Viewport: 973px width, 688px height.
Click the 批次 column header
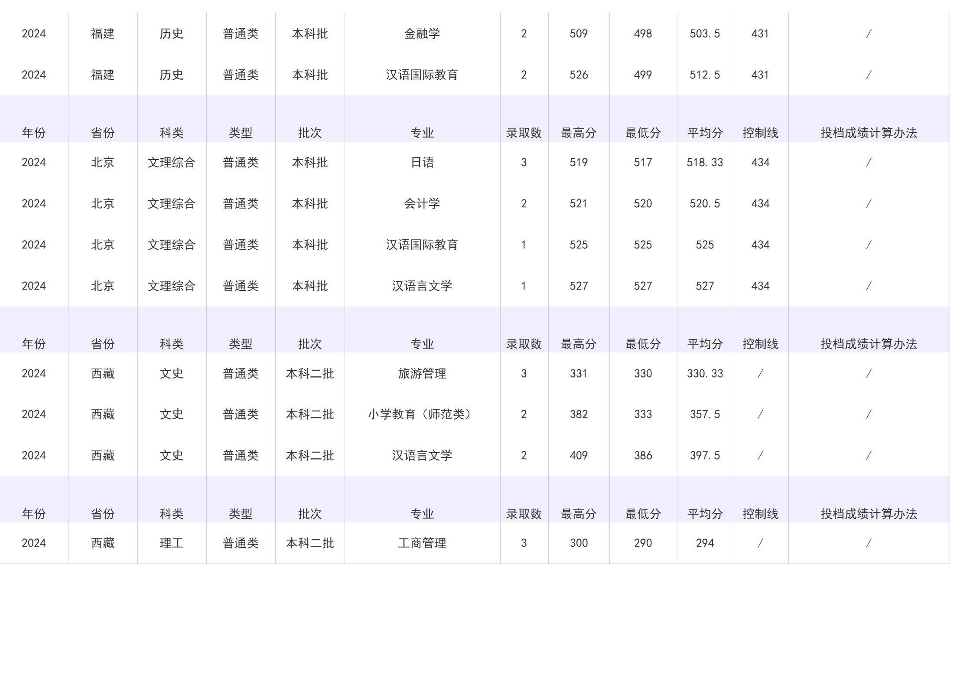coord(309,133)
